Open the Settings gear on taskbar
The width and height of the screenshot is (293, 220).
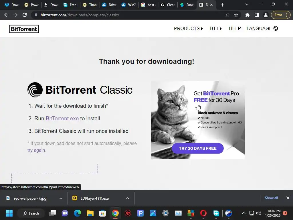[166, 213]
